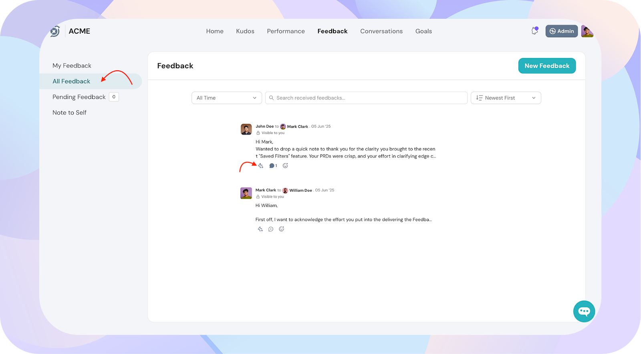Viewport: 641px width, 354px height.
Task: Open Note to Self in sidebar
Action: 69,113
